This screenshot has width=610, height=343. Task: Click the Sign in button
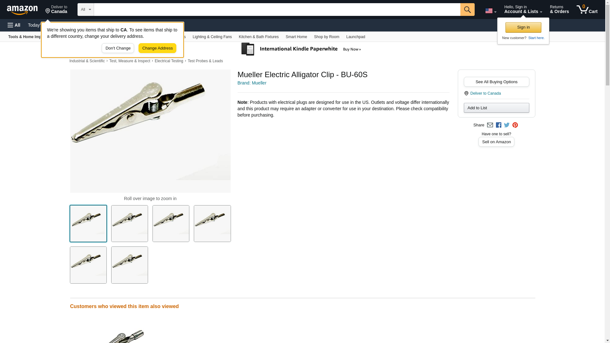tap(523, 27)
